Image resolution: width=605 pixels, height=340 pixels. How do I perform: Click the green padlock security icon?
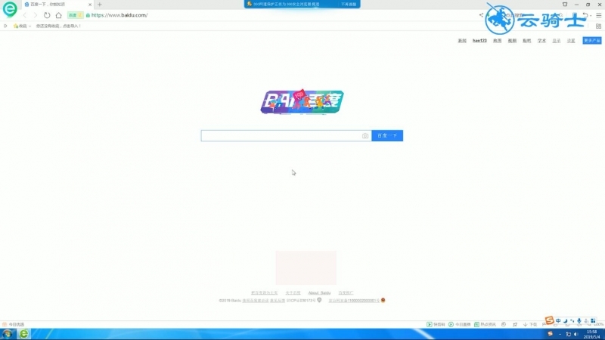pos(88,15)
